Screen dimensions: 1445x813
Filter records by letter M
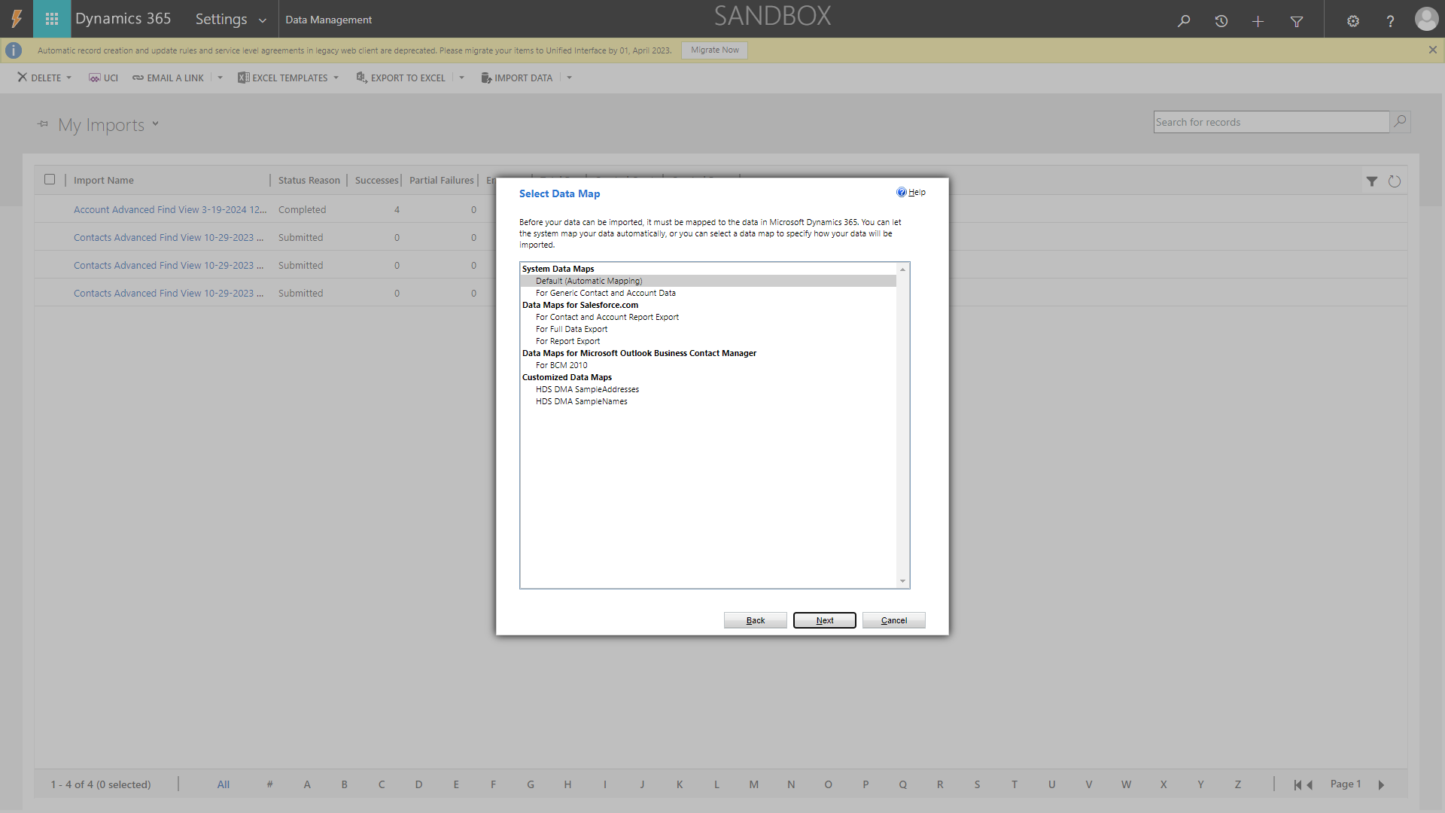[x=754, y=784]
